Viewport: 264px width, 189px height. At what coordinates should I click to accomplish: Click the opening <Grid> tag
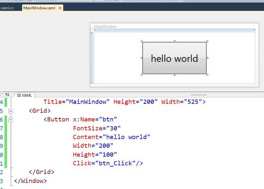[39, 111]
